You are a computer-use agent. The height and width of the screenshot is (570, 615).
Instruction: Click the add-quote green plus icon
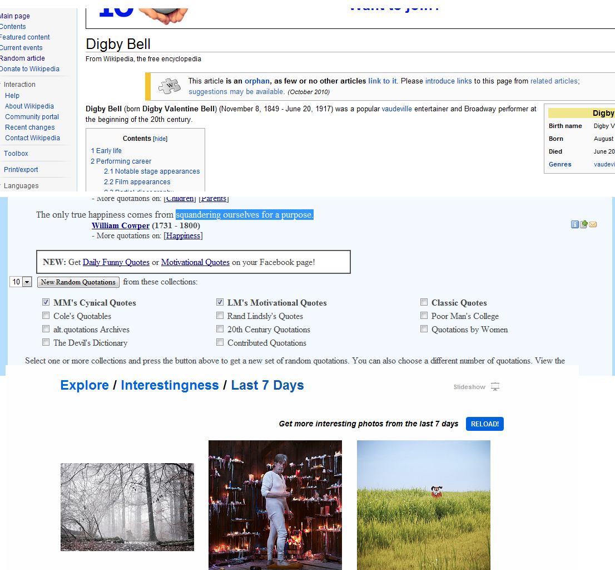coord(584,224)
